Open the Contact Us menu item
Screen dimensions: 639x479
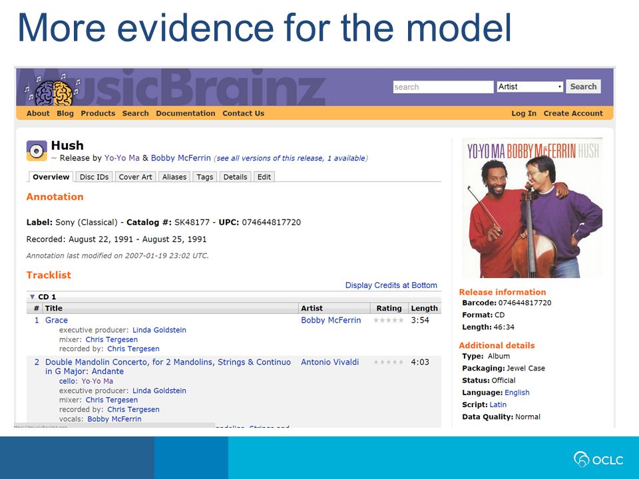(x=244, y=113)
